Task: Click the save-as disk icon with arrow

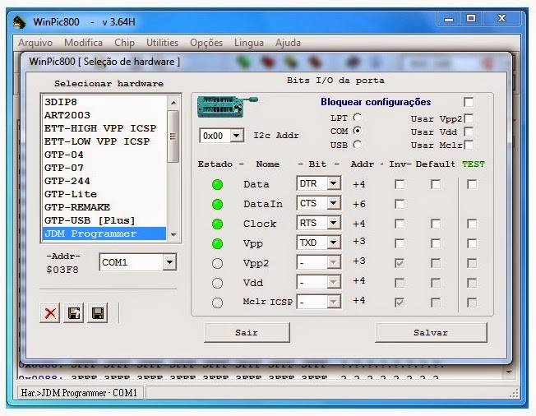Action: pyautogui.click(x=74, y=312)
